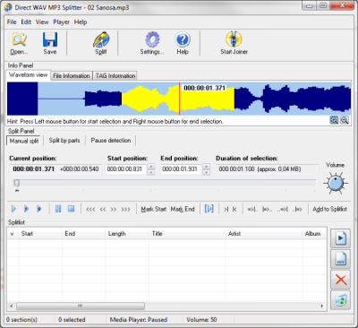The width and height of the screenshot is (358, 328).
Task: Click the Start position input field
Action: [126, 169]
